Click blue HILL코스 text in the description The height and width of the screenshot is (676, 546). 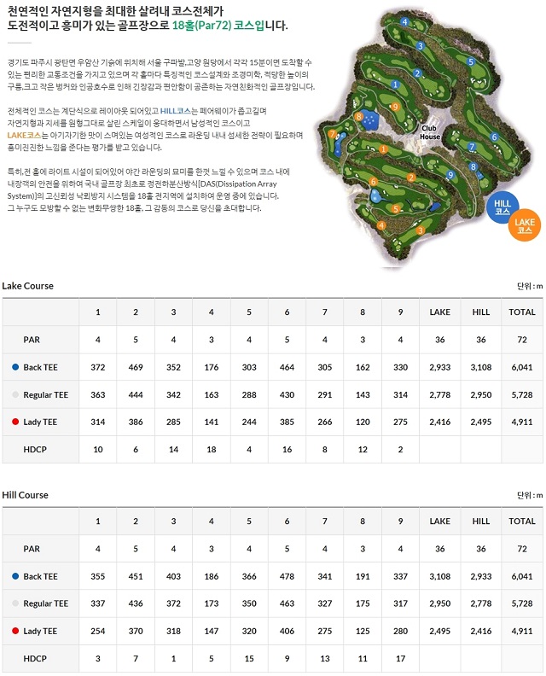[176, 111]
